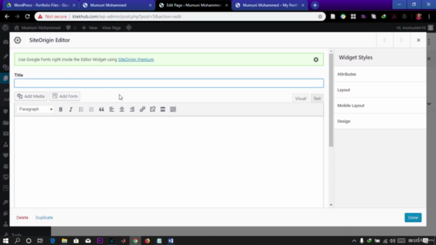Apply blockquote formatting
The image size is (436, 245).
click(x=102, y=110)
